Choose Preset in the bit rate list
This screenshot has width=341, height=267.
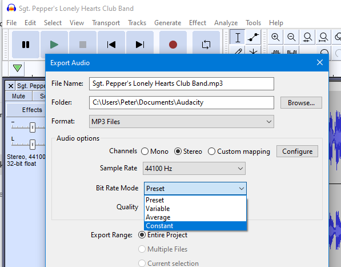195,200
